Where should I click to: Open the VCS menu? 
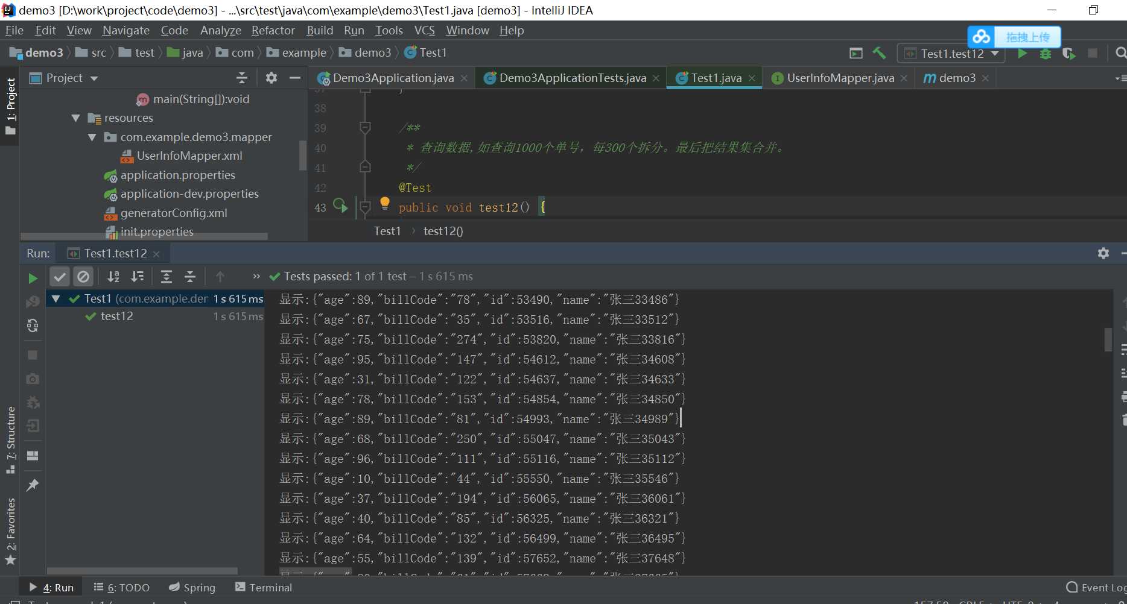[x=424, y=30]
